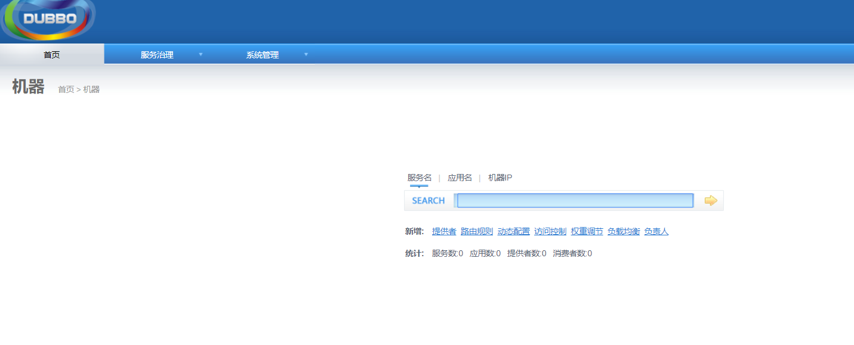This screenshot has width=854, height=345.
Task: Select the 应用名 search tab
Action: (x=460, y=178)
